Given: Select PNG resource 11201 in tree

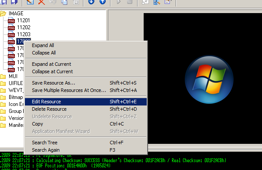Looking at the screenshot, I should [x=24, y=20].
